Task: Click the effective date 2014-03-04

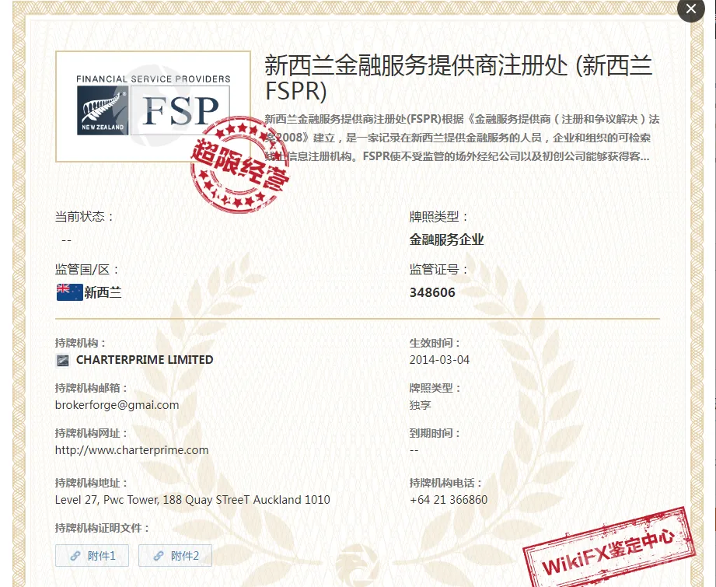Action: pyautogui.click(x=439, y=360)
